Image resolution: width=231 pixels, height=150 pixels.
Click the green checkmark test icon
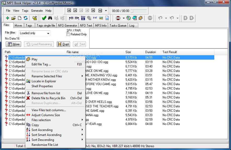pyautogui.click(x=44, y=18)
